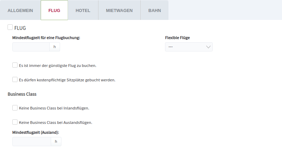Viewport: 282px width, 151px height.
Task: Click the 'Mindestflugzeit für eine Flugbuchung:' label
Action: click(46, 38)
